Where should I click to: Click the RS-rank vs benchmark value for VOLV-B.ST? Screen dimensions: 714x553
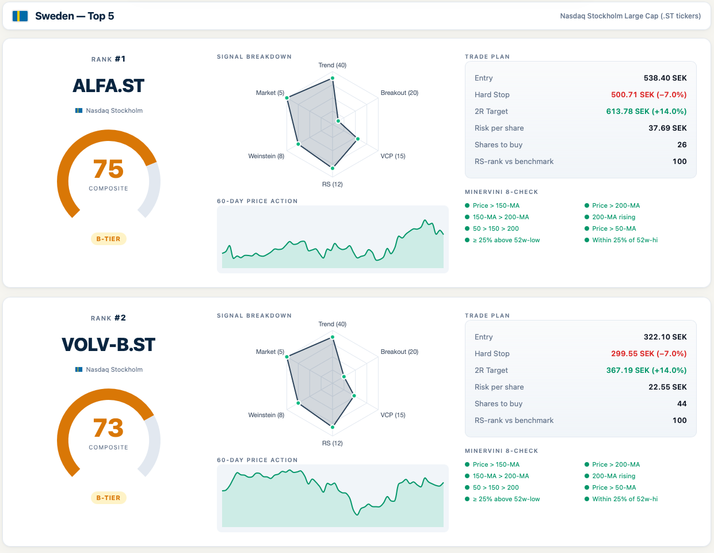coord(681,420)
